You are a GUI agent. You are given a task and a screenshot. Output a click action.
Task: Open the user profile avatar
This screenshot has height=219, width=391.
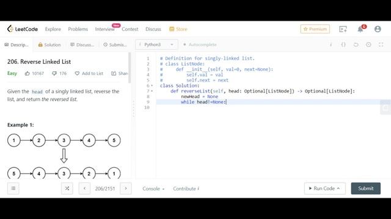[378, 29]
